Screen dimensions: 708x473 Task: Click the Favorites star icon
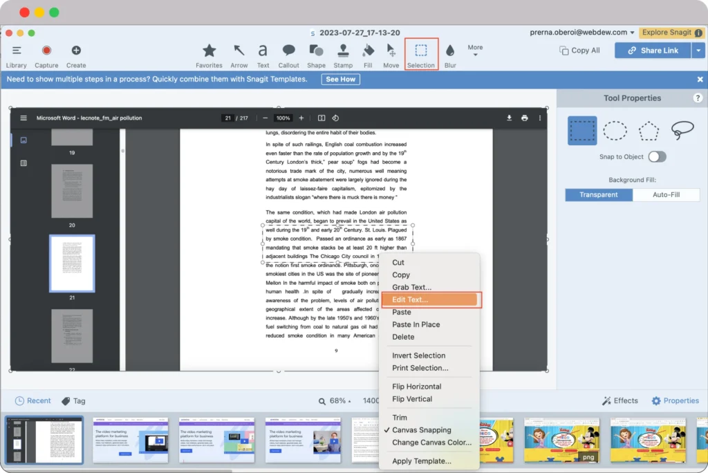[209, 50]
